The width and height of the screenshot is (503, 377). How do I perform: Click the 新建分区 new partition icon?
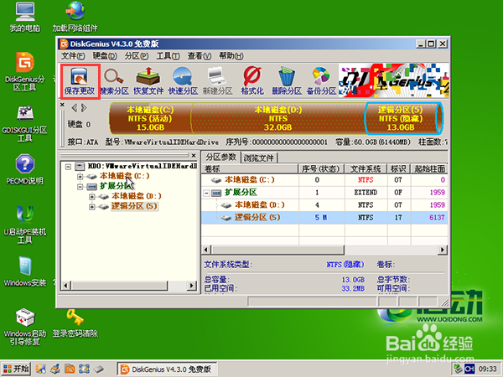[x=217, y=81]
